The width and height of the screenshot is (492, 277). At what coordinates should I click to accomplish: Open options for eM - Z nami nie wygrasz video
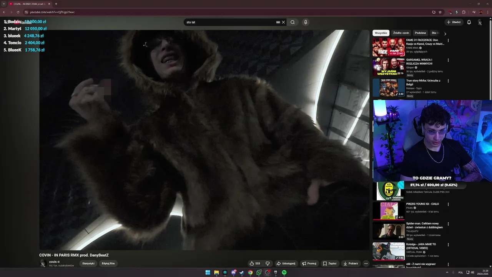pos(448,265)
